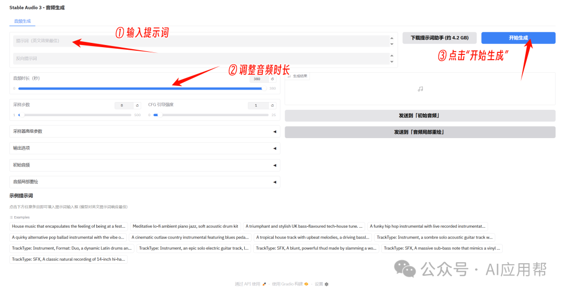Select example "A triumphant and stylish UK bass-flavoured..."
Image resolution: width=565 pixels, height=292 pixels.
coord(304,227)
